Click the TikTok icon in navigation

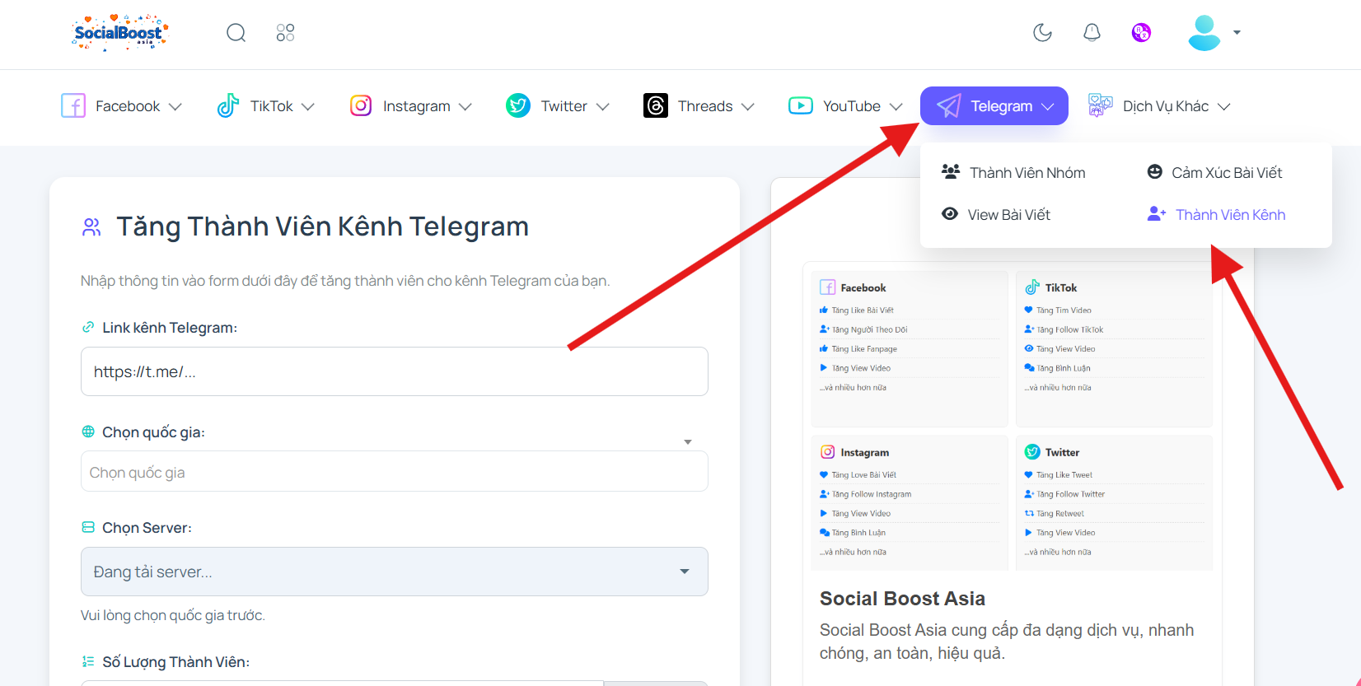click(228, 105)
